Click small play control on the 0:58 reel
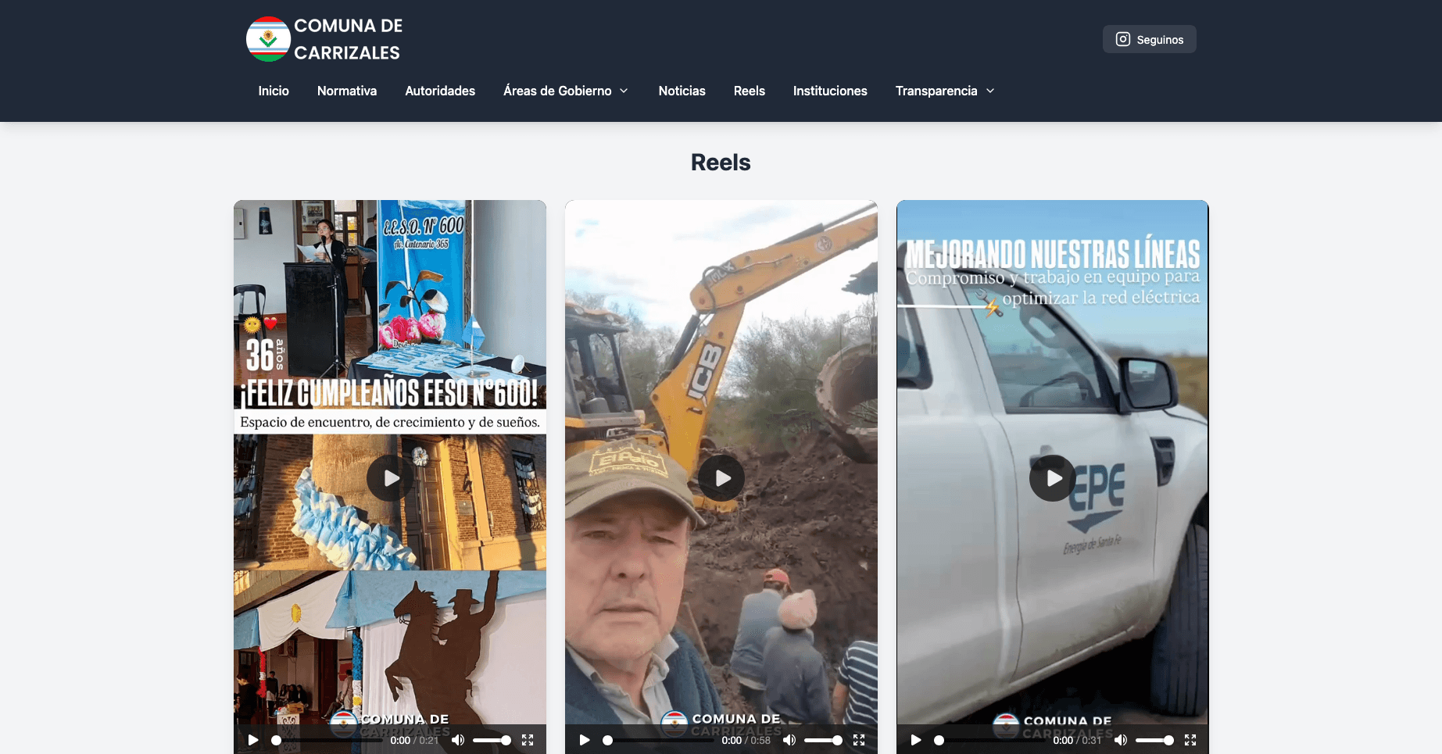The width and height of the screenshot is (1442, 754). pyautogui.click(x=585, y=740)
